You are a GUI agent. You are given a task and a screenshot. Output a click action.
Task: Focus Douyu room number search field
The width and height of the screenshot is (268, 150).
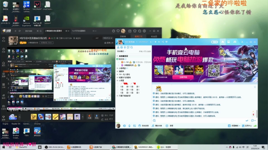(30, 31)
